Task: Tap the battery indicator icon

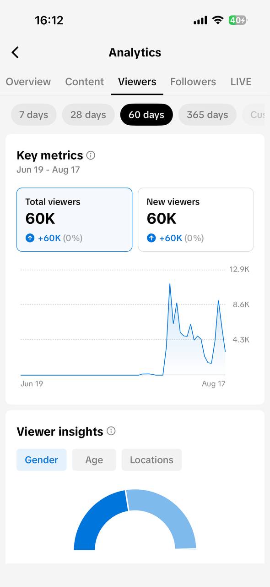Action: click(x=238, y=20)
